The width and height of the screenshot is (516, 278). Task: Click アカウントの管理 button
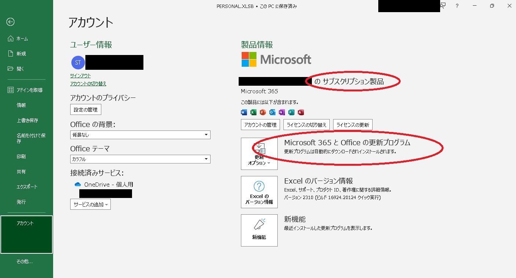click(260, 125)
